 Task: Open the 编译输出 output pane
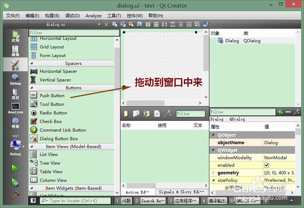(x=214, y=201)
